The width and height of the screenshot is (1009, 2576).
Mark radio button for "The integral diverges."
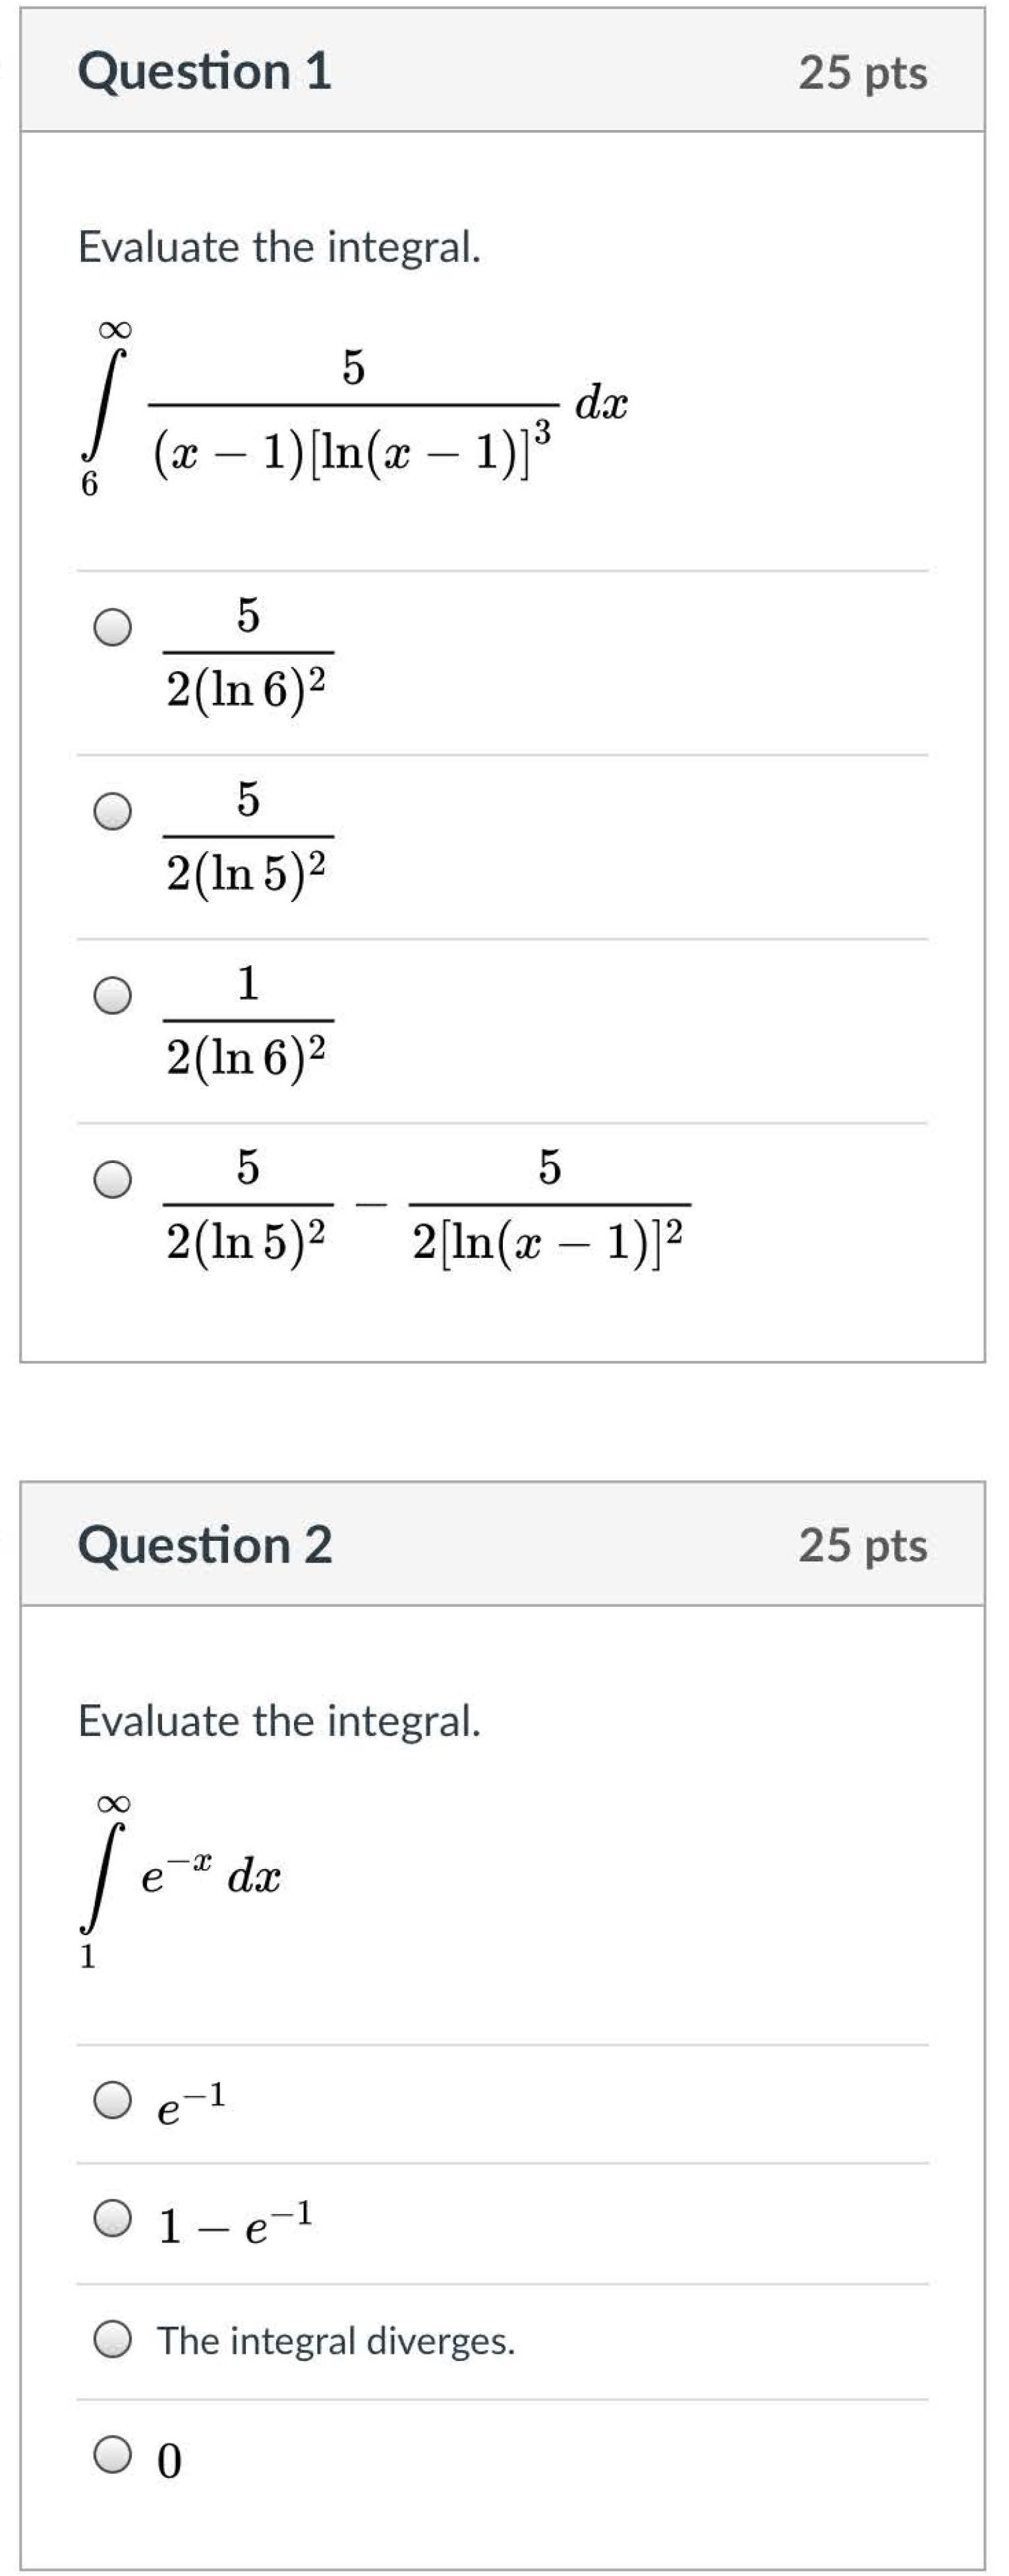(x=113, y=2340)
